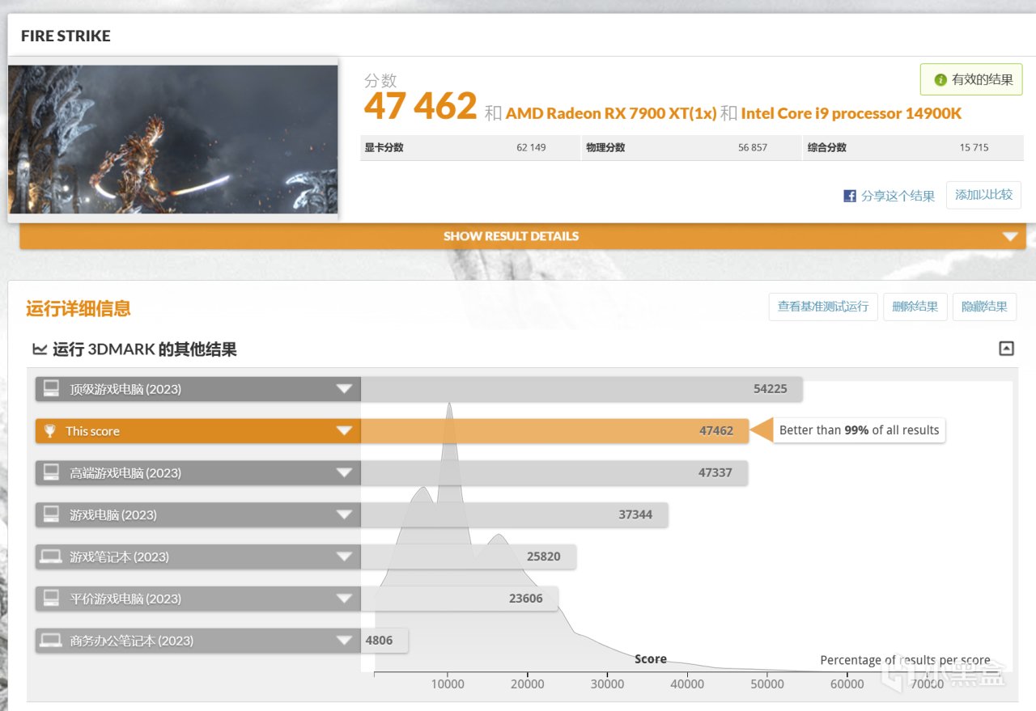1036x711 pixels.
Task: Click the 显卡分数 62 149 cell
Action: [469, 147]
